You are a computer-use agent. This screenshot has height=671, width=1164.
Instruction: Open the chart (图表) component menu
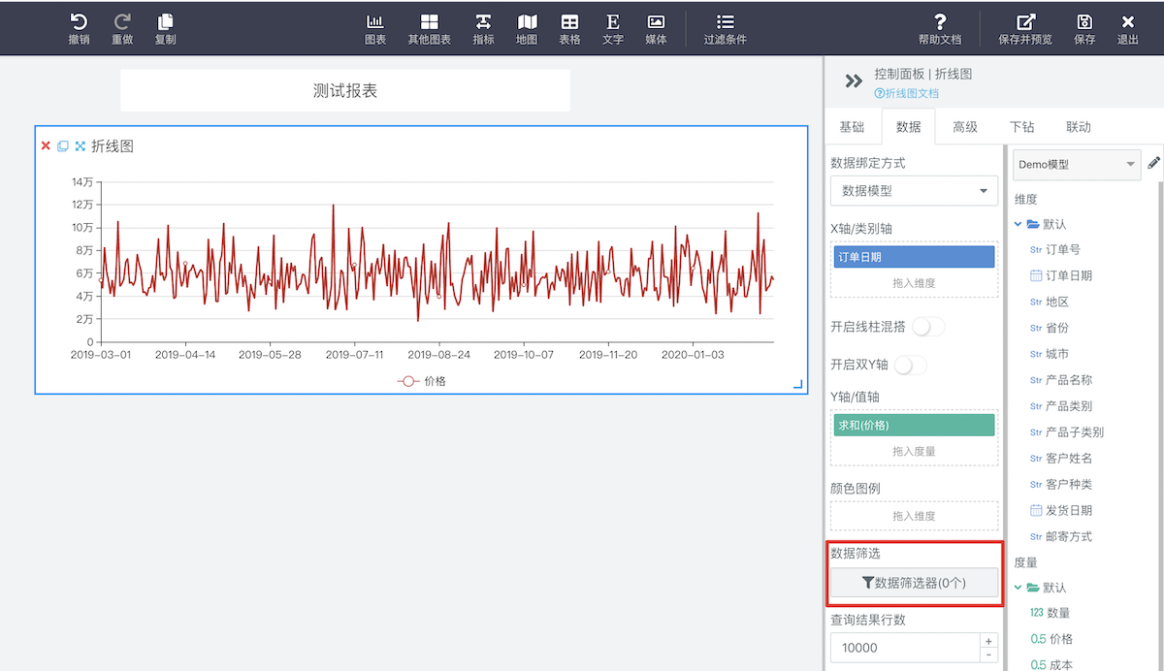[375, 28]
